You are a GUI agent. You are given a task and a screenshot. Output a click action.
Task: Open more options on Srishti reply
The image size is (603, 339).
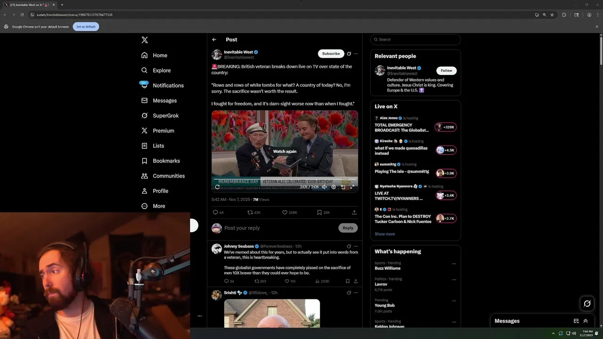coord(356,292)
